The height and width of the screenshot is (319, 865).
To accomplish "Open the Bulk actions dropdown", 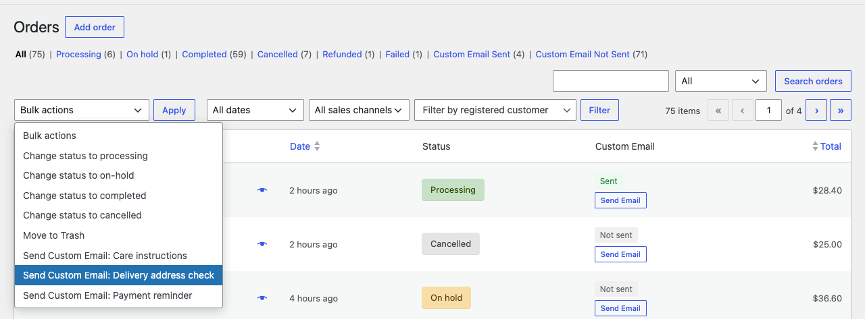I will 81,110.
